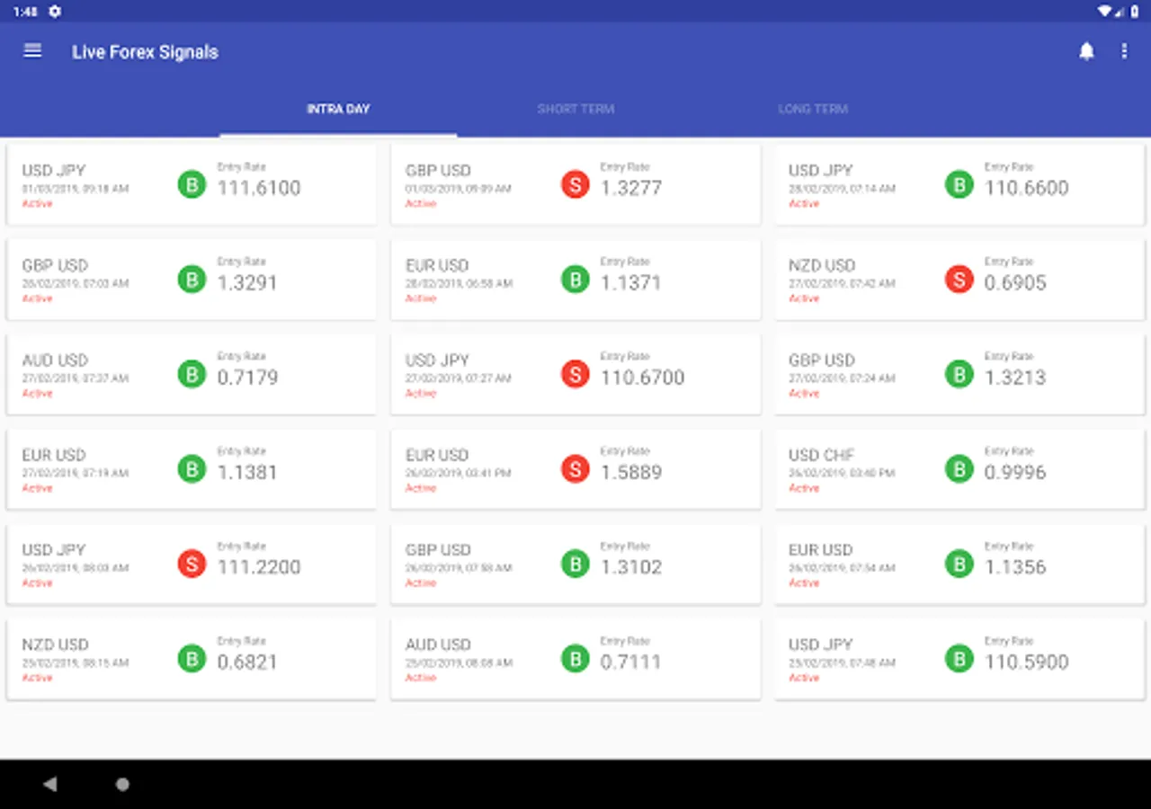
Task: Tap the Buy icon for GBP USD 1.3102
Action: tap(575, 564)
